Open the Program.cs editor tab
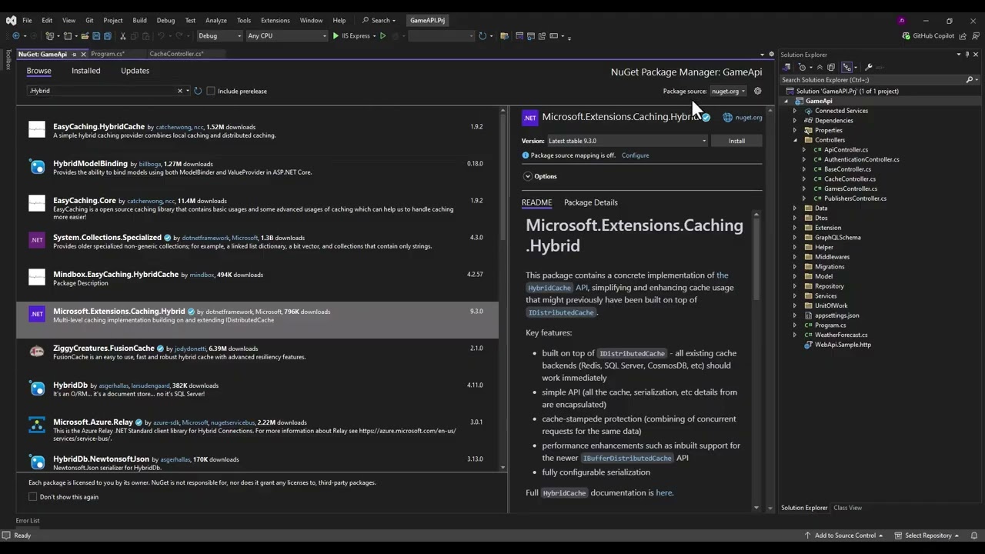The image size is (985, 554). click(108, 54)
